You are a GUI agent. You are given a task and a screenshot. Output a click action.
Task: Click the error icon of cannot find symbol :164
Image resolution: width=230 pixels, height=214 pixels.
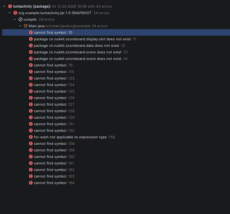pyautogui.click(x=31, y=183)
